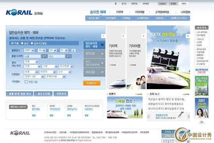Viewport: 214px width, 143px height.
Task: Select the 직통 radio button
Action: [x=12, y=43]
